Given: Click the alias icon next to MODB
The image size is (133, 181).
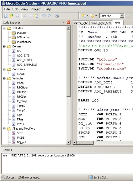Looking at the screenshot, I should (14, 138).
